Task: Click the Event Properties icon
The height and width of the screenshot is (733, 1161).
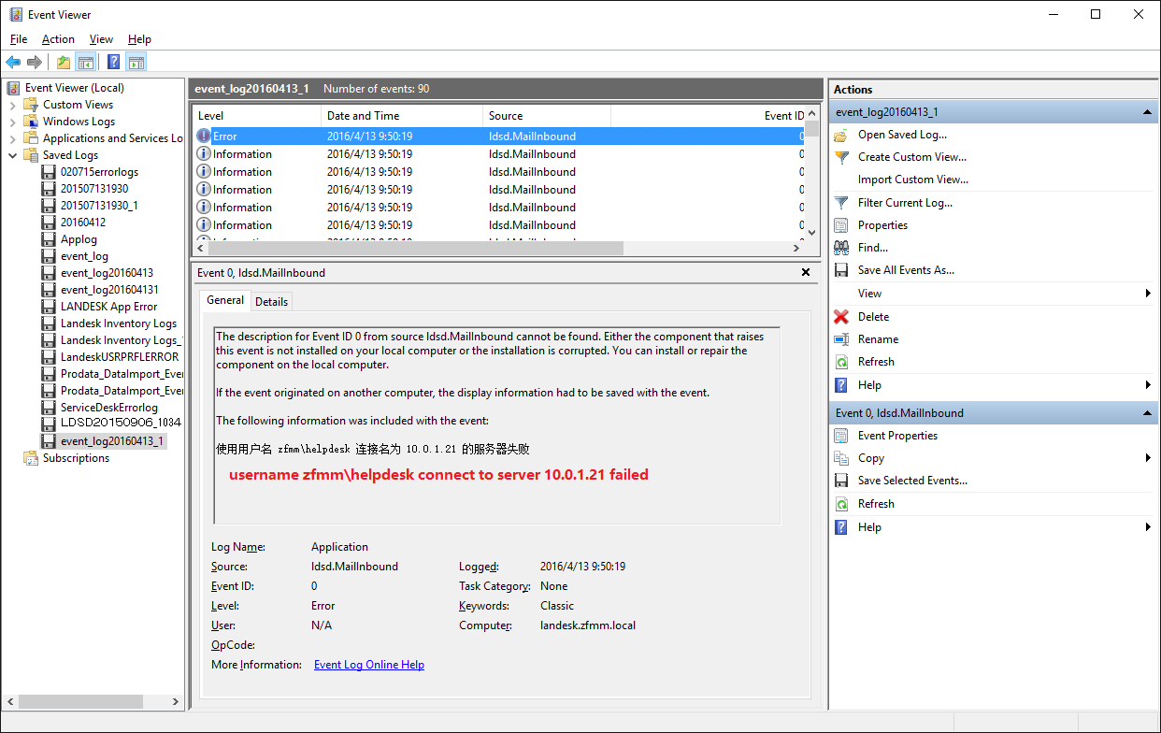Action: click(840, 436)
